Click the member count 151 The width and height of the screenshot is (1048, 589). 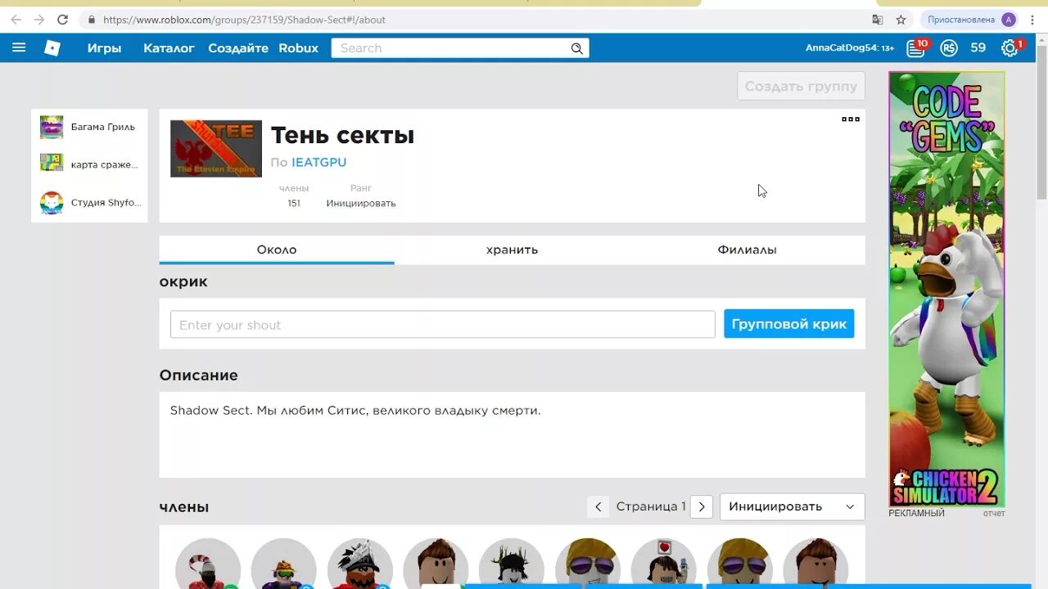(294, 203)
